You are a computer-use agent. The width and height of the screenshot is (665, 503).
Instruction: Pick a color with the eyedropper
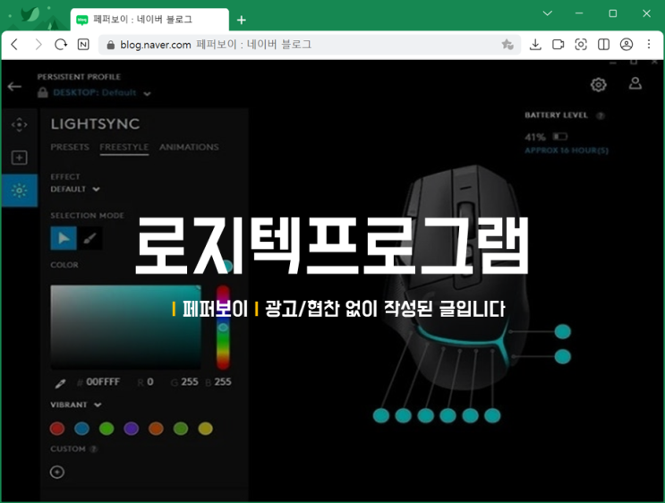click(x=60, y=383)
